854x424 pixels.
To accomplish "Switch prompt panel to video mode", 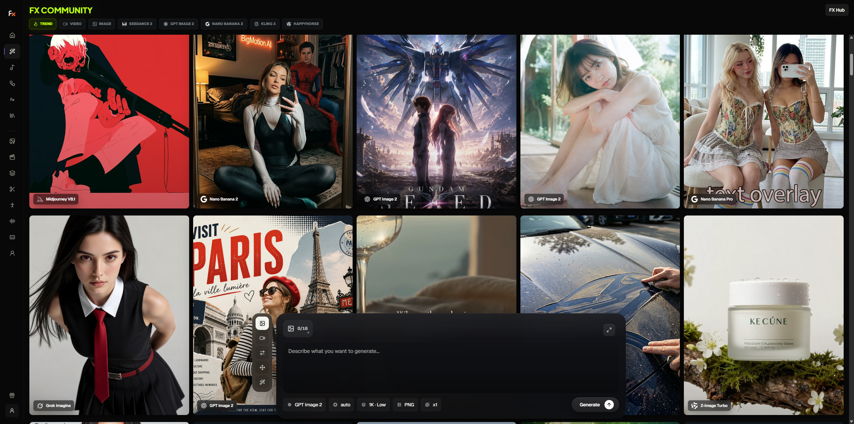I will (x=263, y=338).
